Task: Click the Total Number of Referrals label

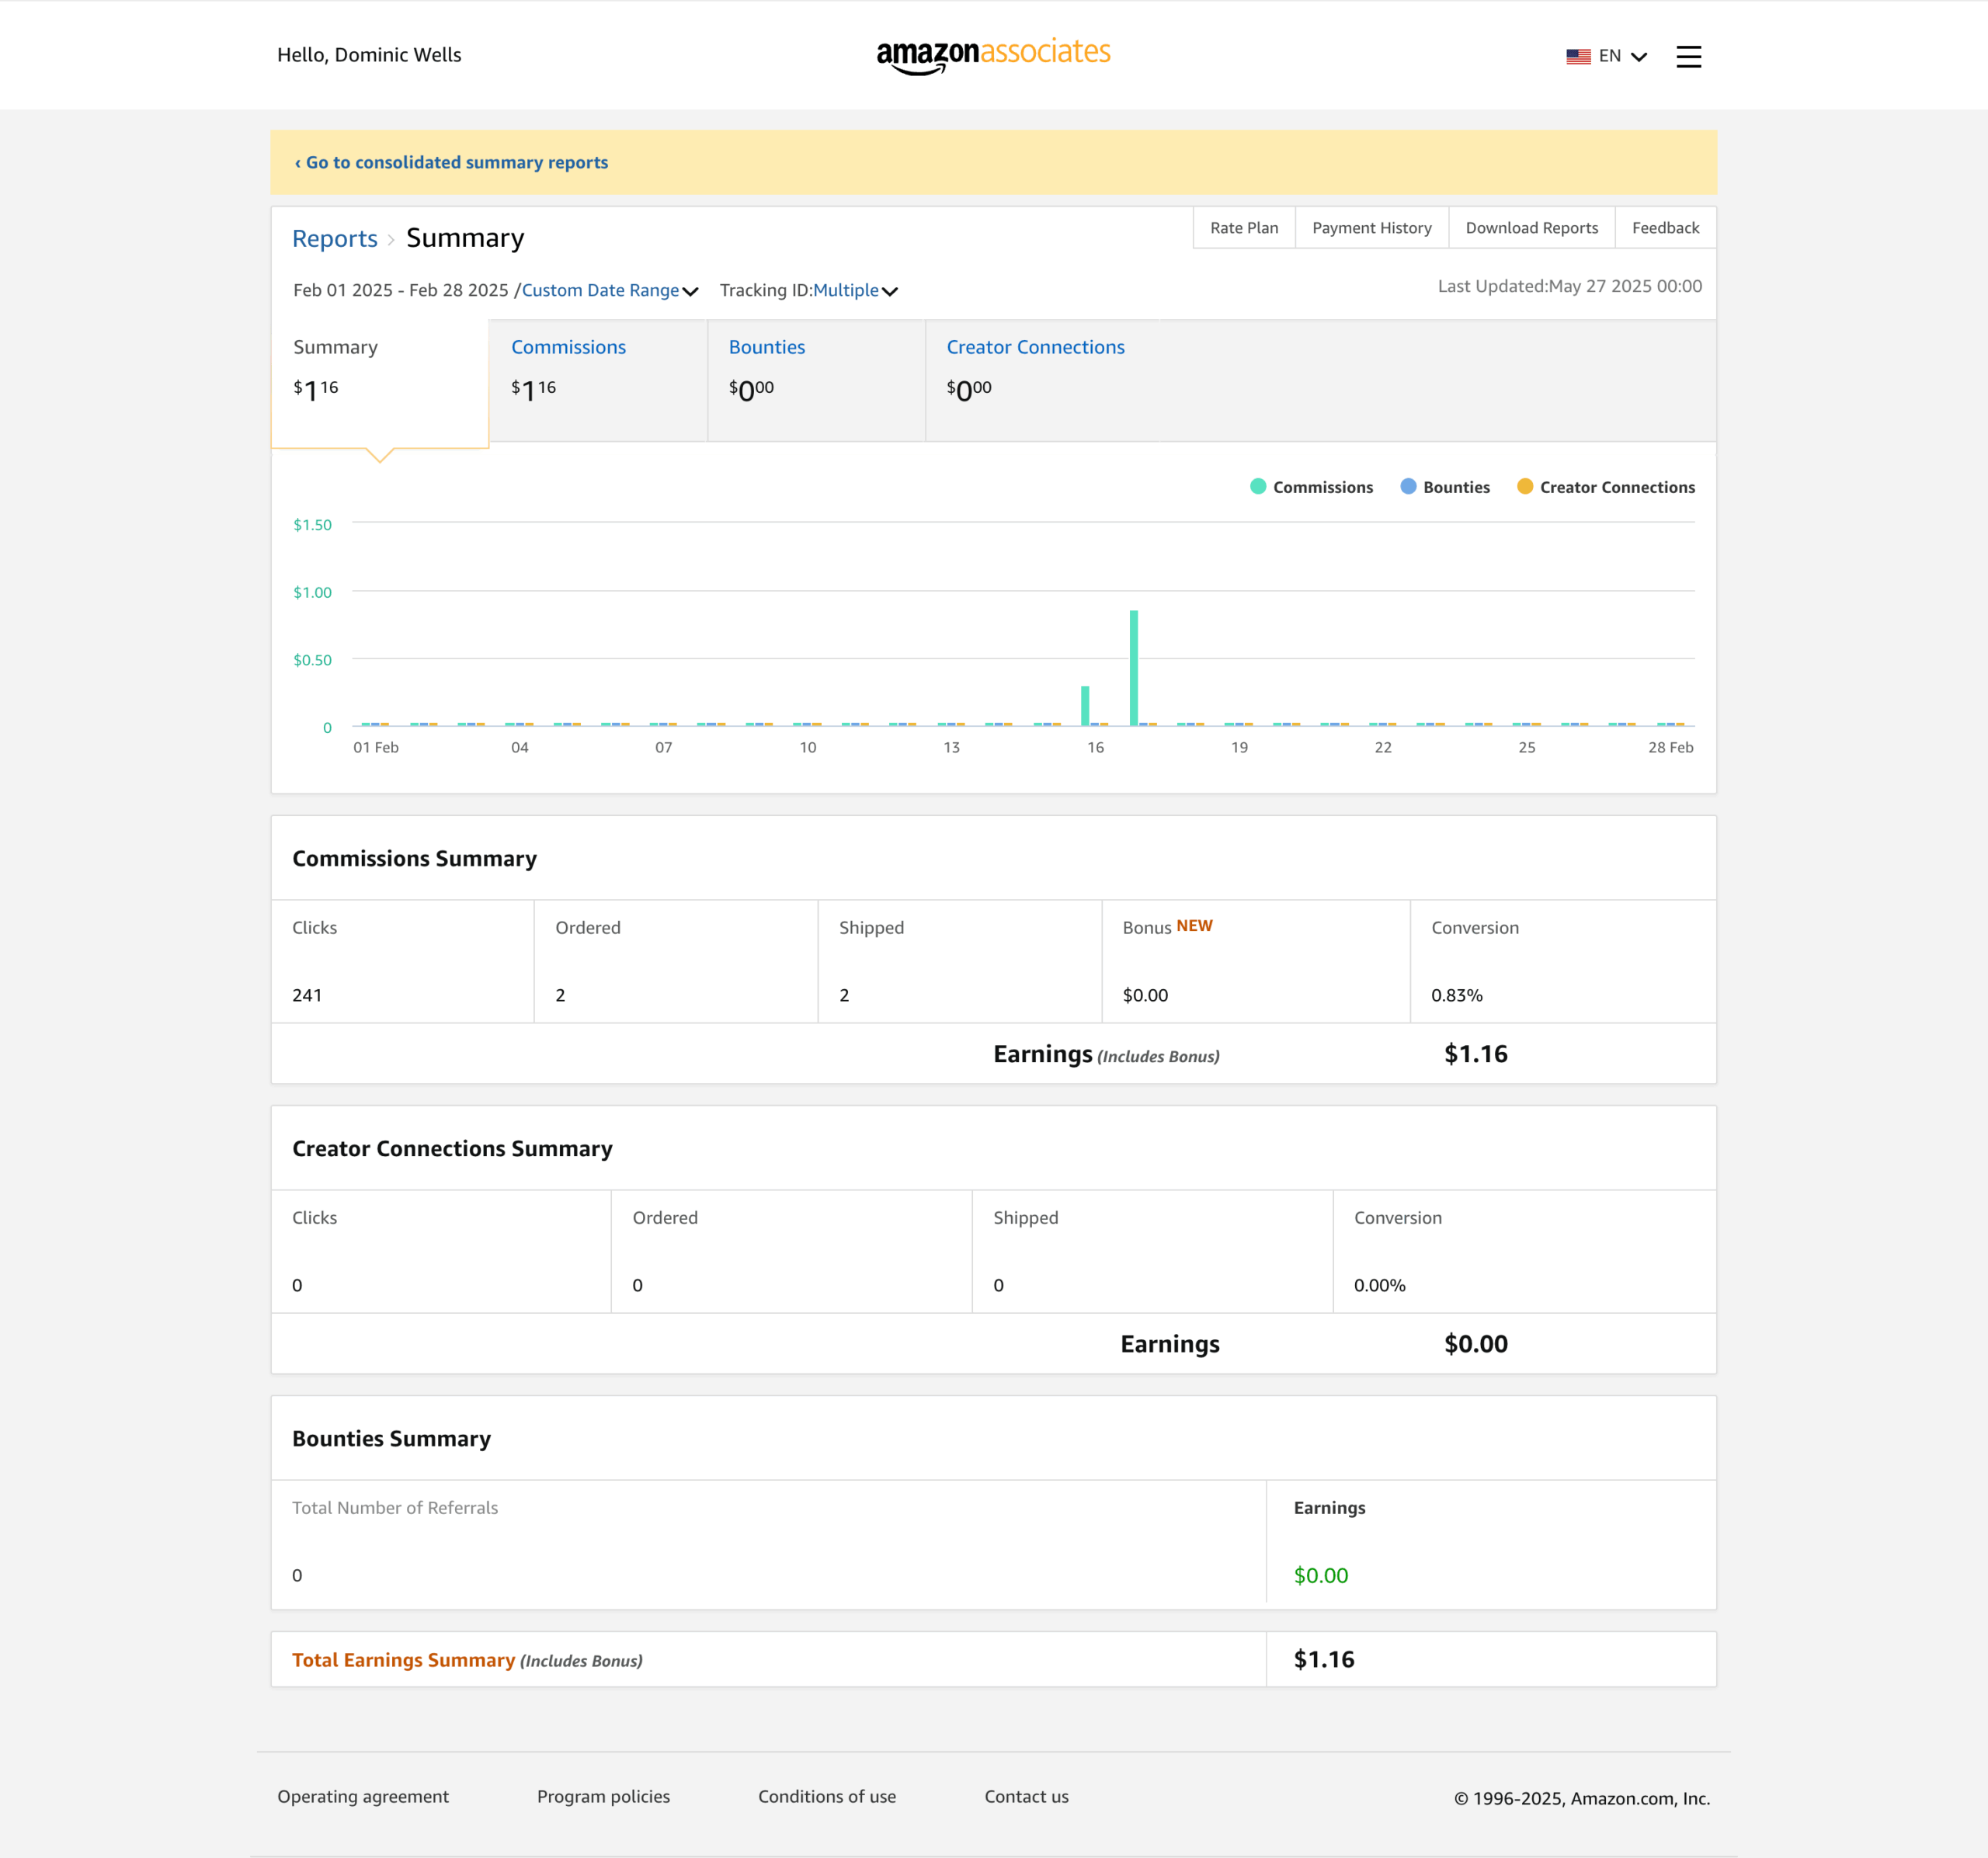Action: point(395,1507)
